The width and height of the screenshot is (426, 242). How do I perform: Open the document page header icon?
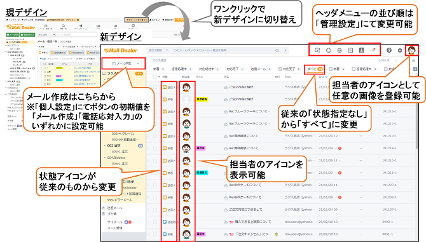(x=350, y=50)
